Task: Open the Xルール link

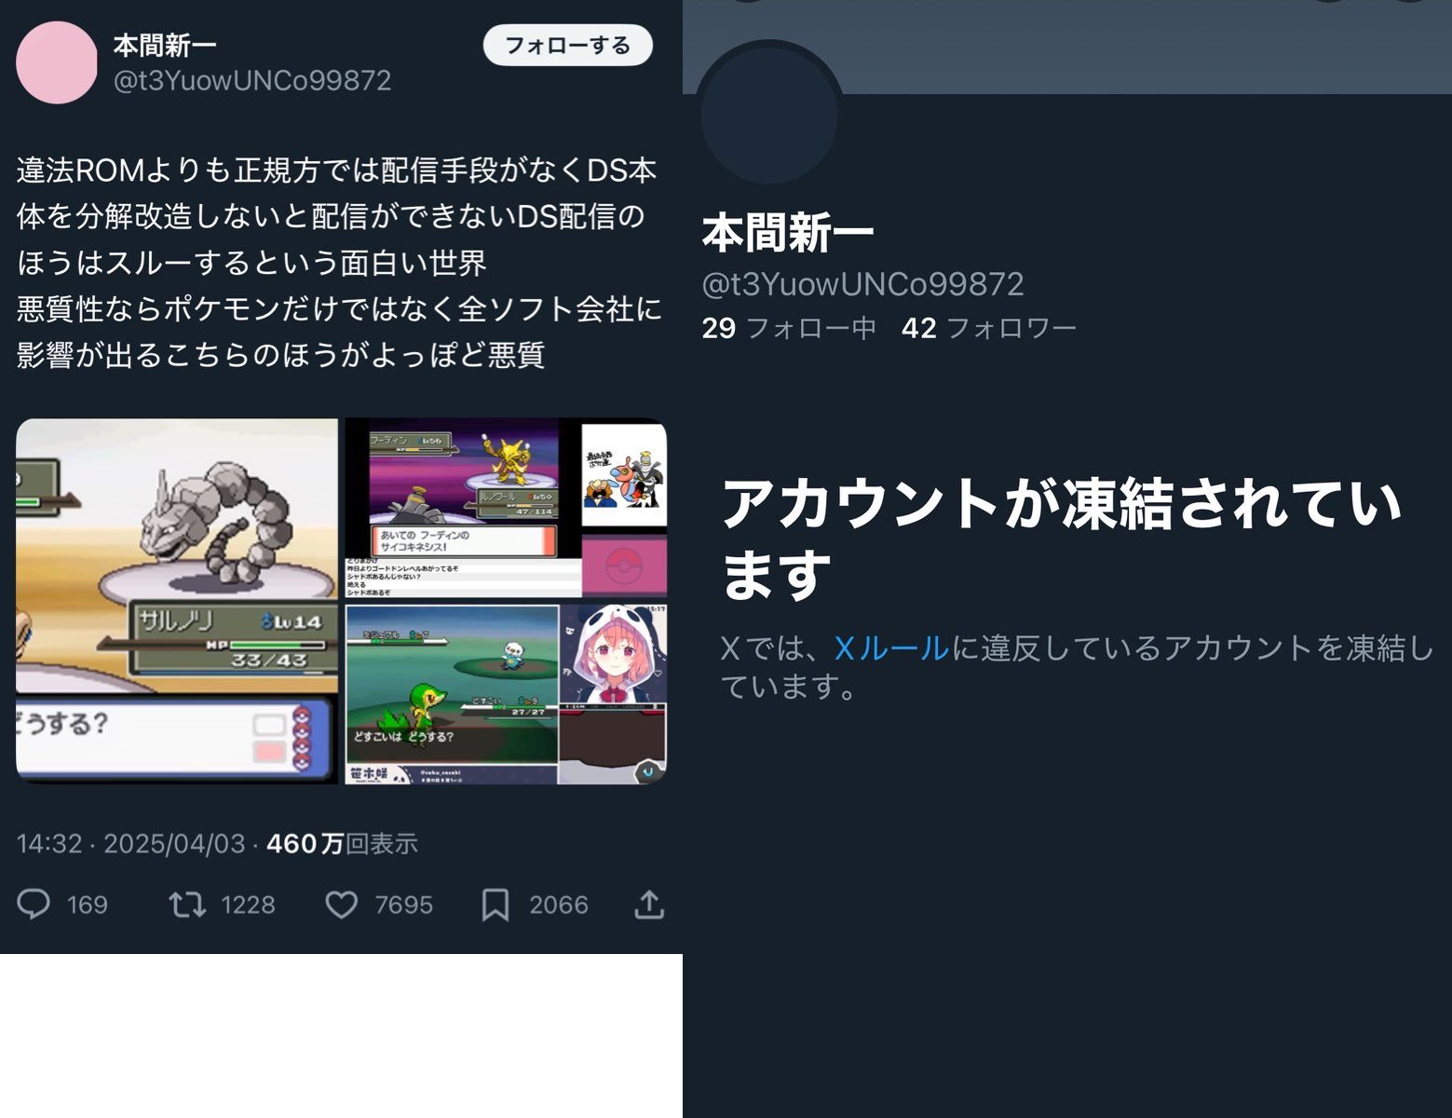Action: [x=891, y=648]
